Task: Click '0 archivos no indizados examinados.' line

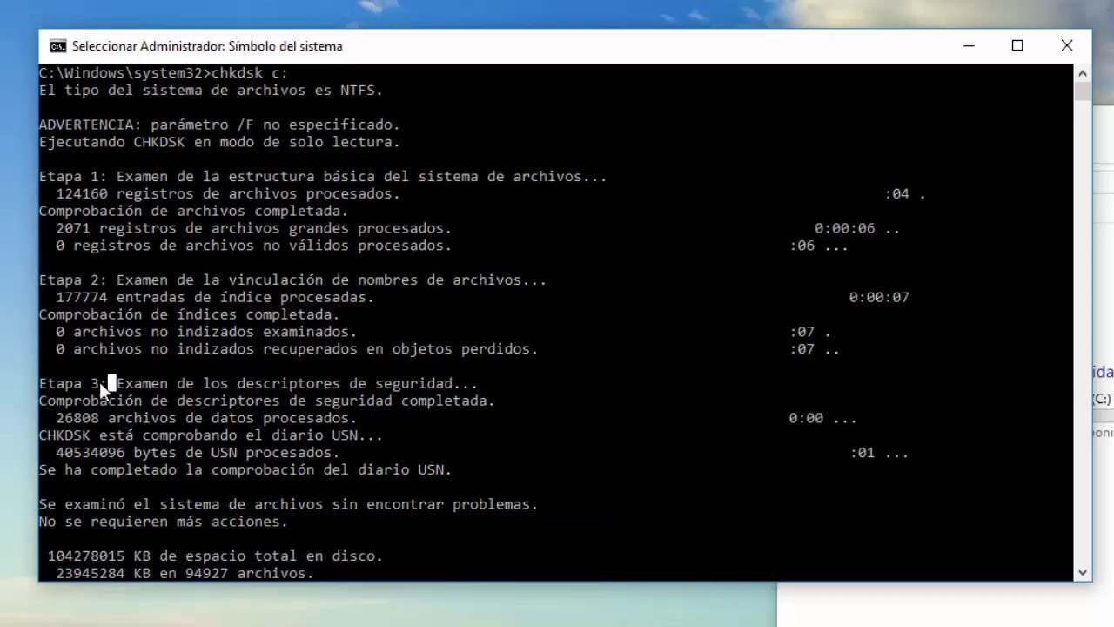Action: pyautogui.click(x=206, y=332)
